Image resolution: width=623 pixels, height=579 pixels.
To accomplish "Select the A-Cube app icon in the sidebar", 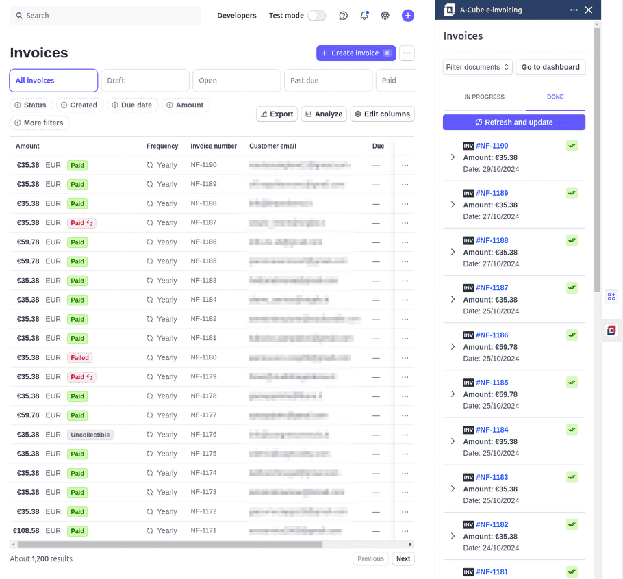I will tap(611, 330).
